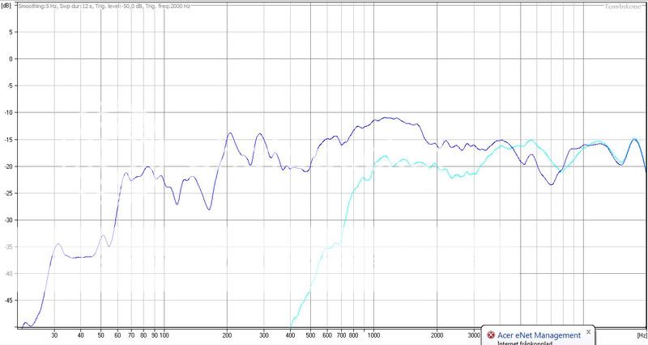The height and width of the screenshot is (345, 648).
Task: Click the 1000 Hz frequency axis label
Action: [373, 333]
